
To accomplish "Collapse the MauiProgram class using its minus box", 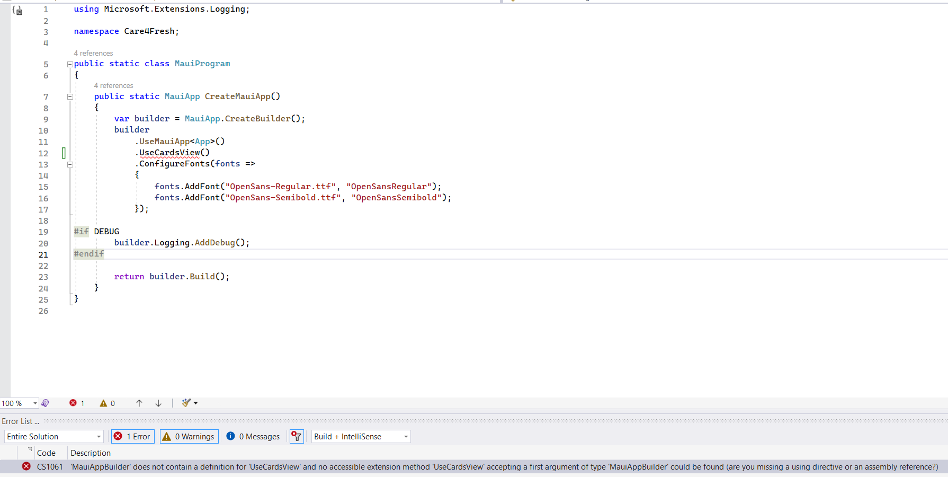I will (69, 64).
